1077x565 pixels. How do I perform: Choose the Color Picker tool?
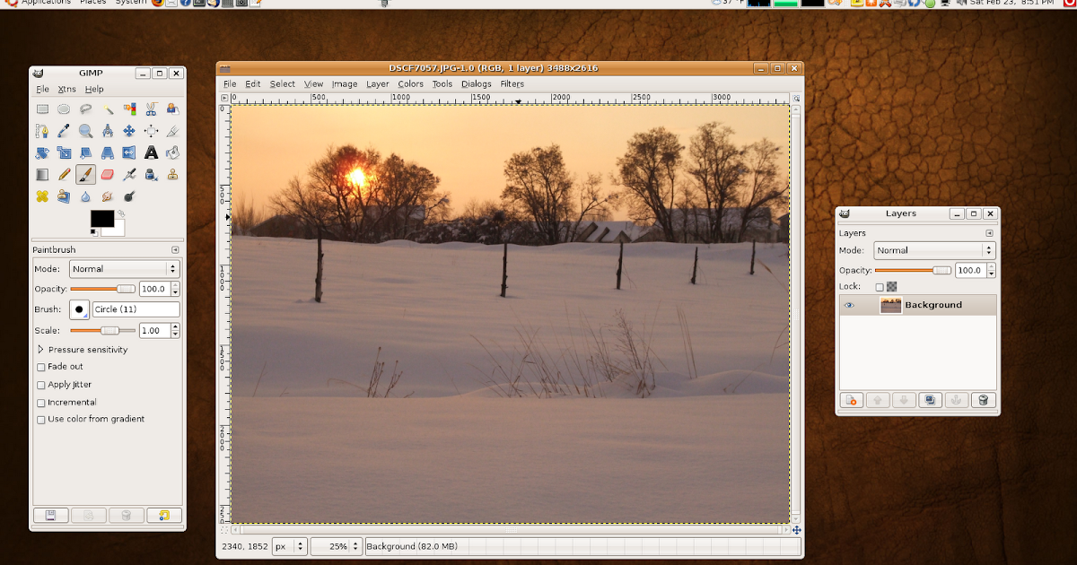point(64,132)
